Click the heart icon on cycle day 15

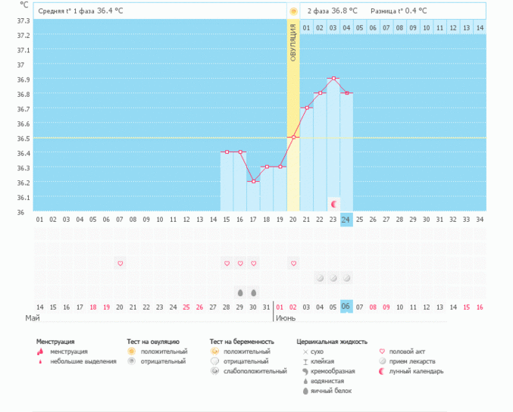point(227,263)
